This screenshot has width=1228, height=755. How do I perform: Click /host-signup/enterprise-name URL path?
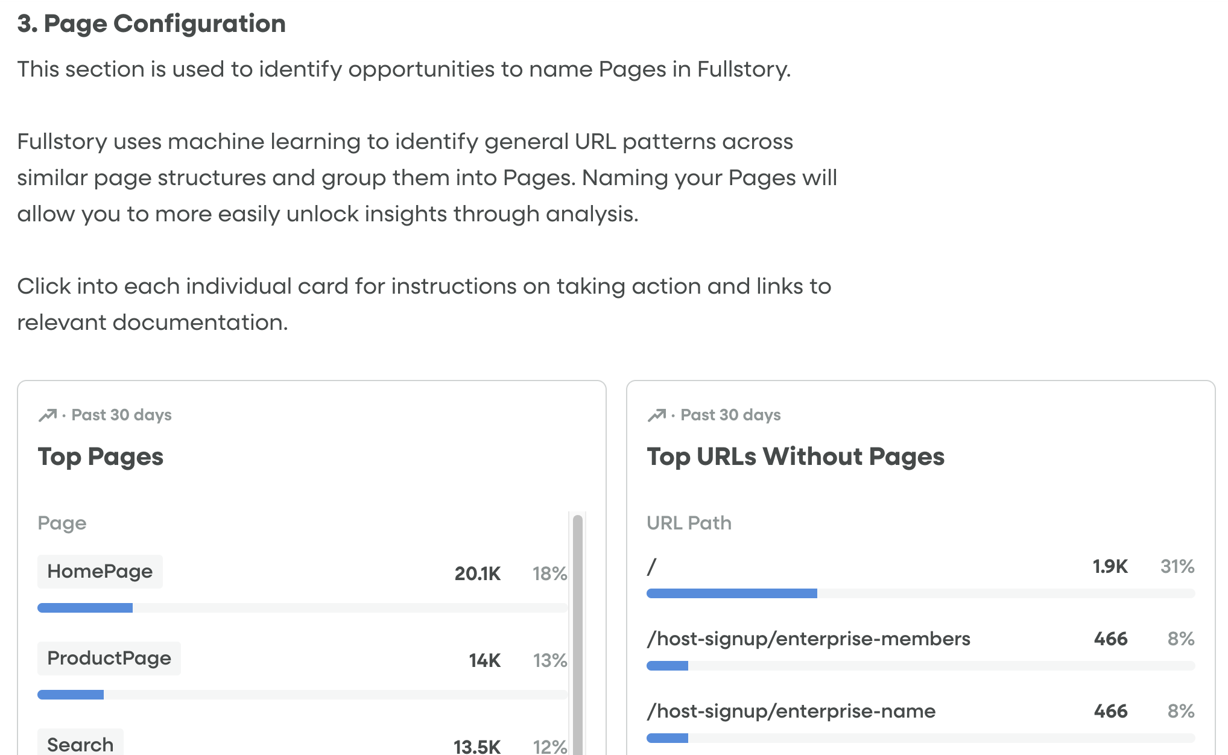point(791,711)
